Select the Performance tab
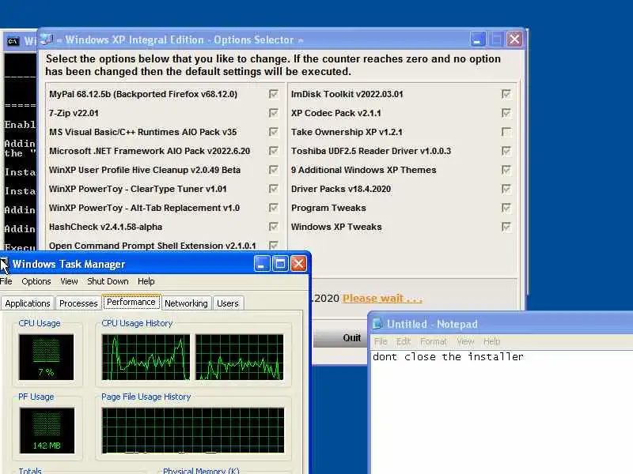Screen dimensions: 633x474 131,302
